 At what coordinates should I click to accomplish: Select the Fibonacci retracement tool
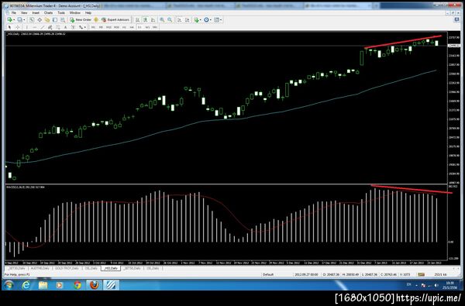tap(58, 27)
